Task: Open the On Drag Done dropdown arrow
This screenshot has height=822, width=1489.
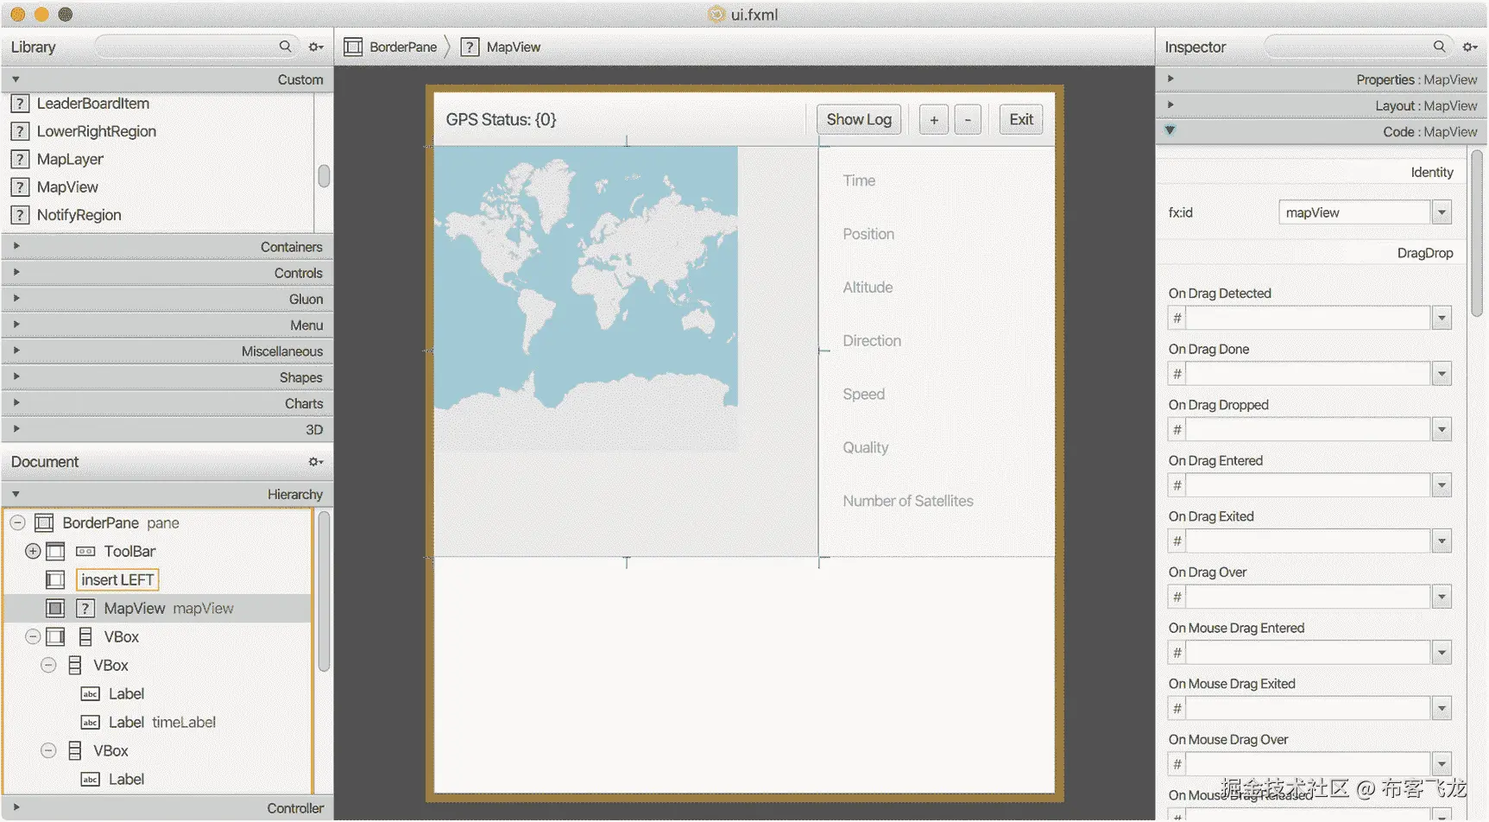Action: coord(1442,374)
